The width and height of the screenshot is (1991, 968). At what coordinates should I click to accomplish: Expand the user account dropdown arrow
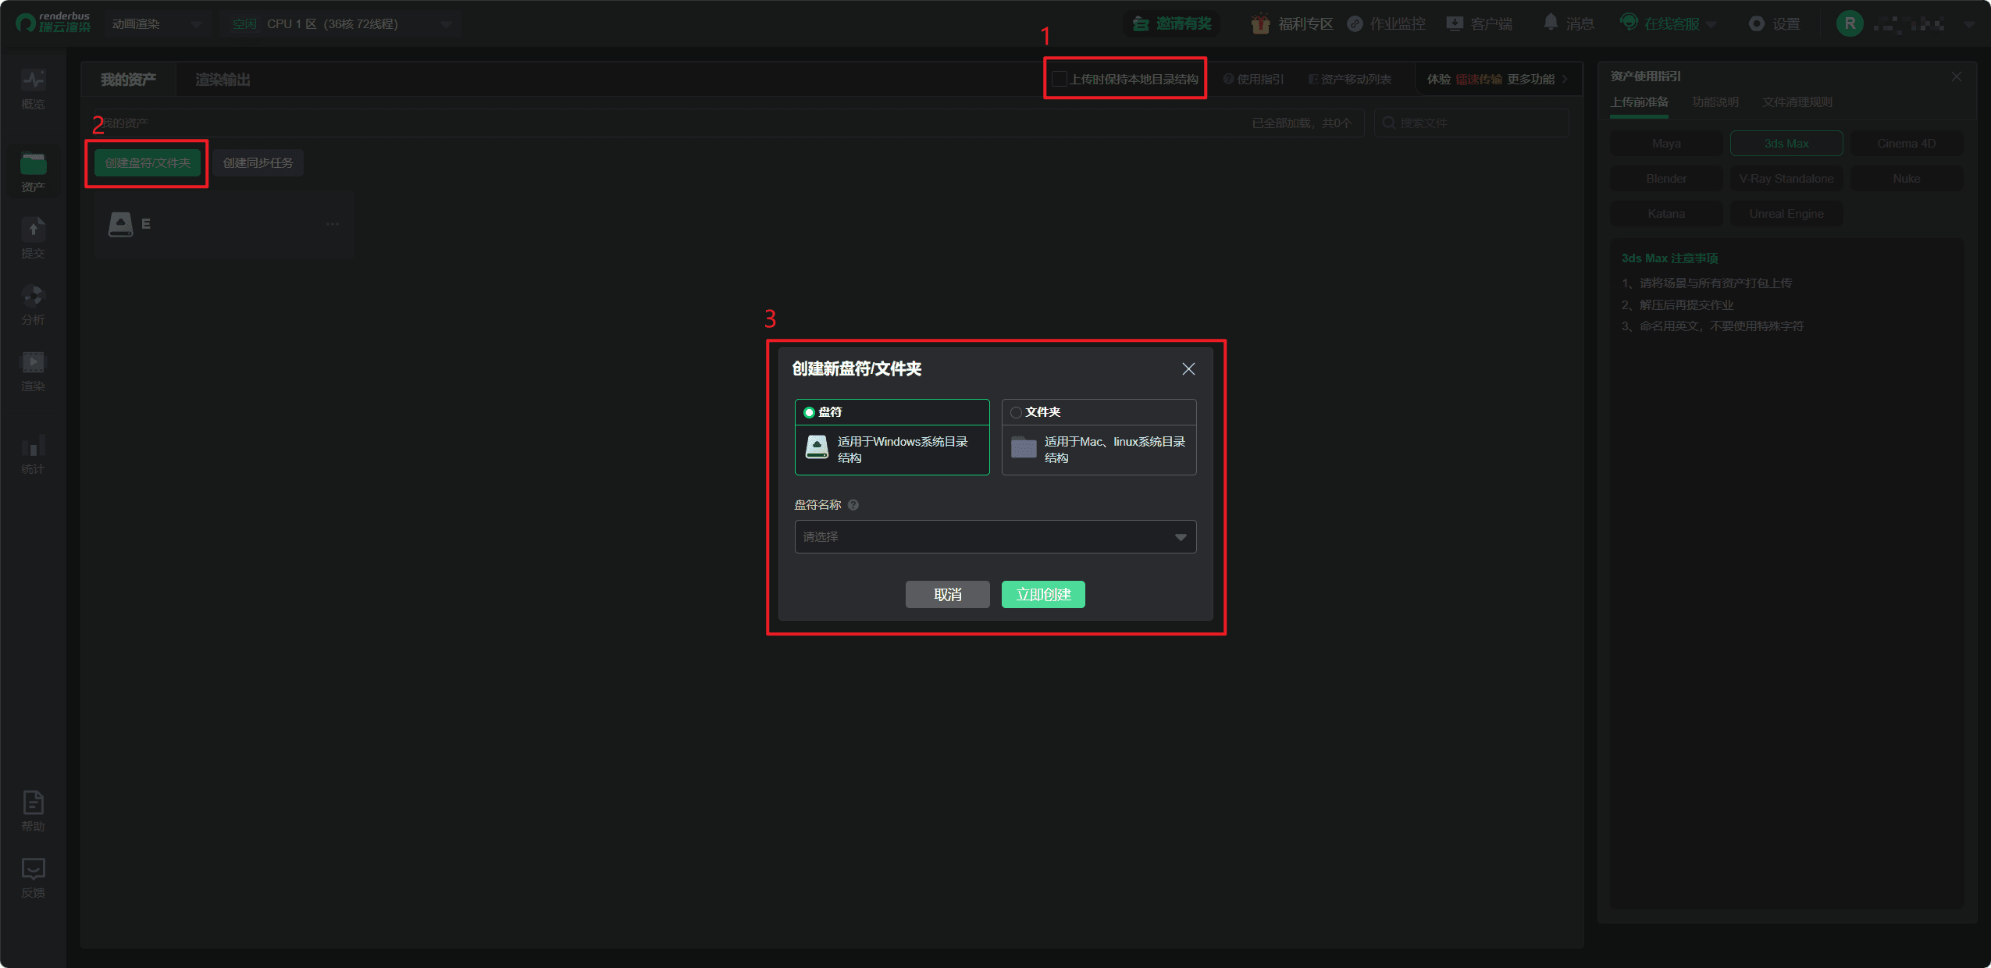[x=1969, y=25]
